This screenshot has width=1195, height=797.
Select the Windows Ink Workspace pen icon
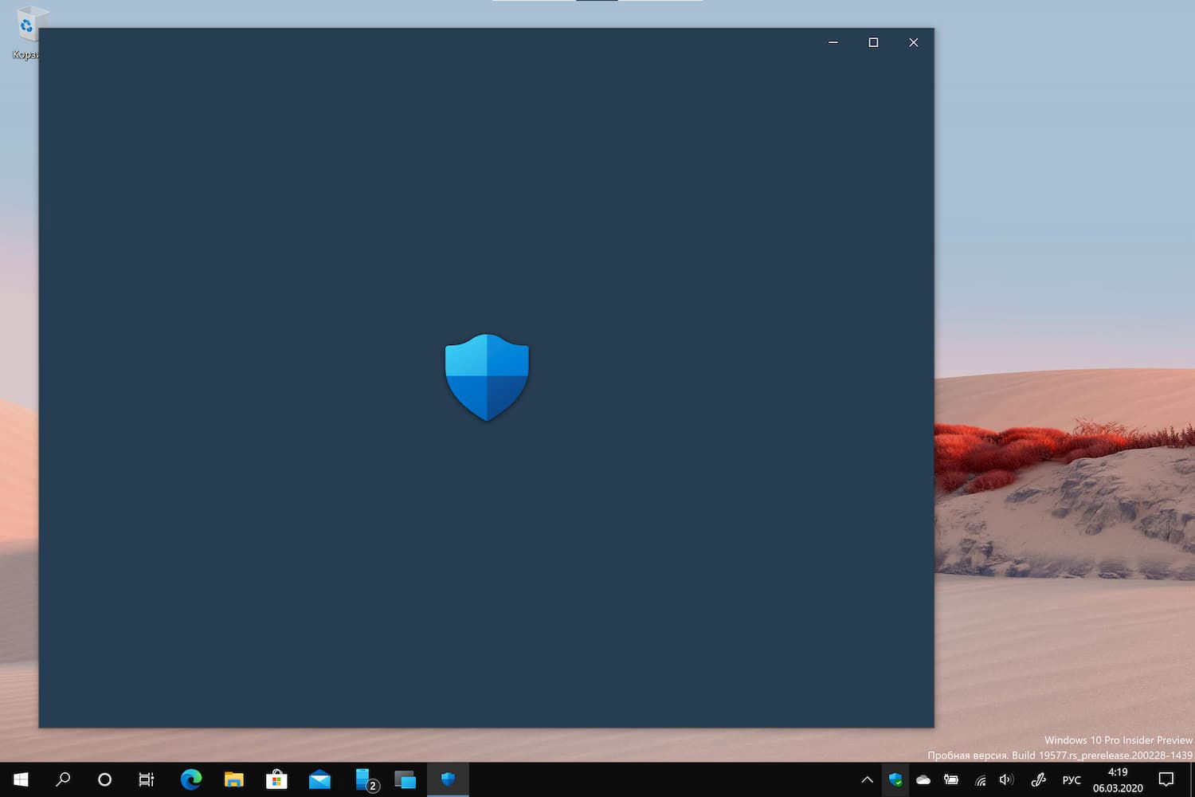click(x=1037, y=779)
